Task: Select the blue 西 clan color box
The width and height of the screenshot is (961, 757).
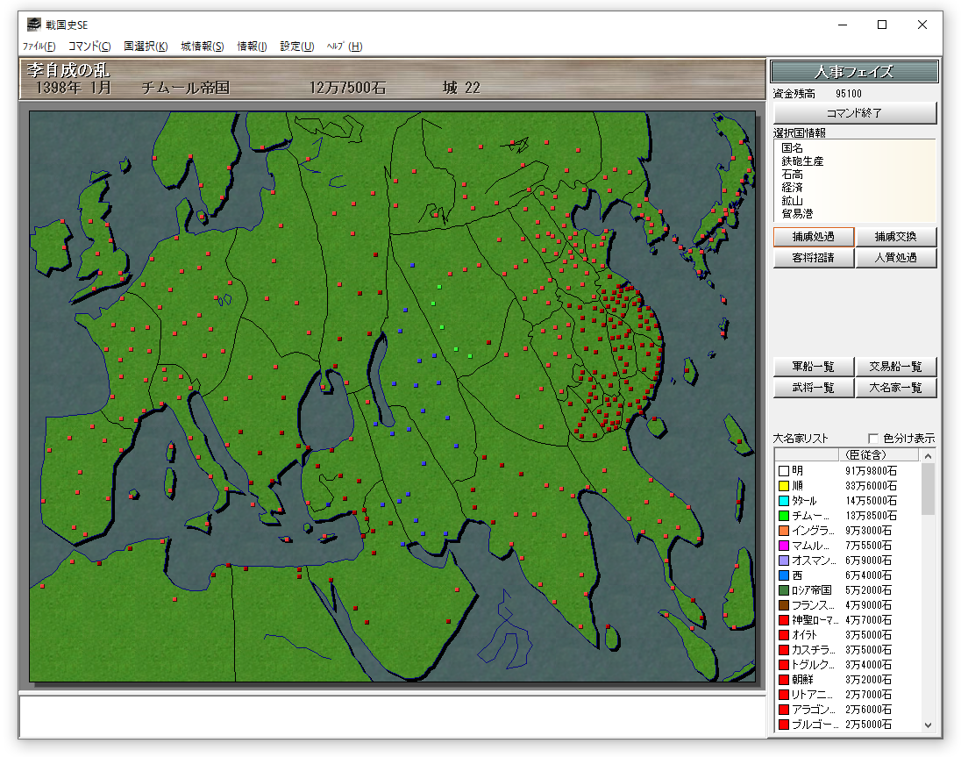Action: [x=784, y=575]
